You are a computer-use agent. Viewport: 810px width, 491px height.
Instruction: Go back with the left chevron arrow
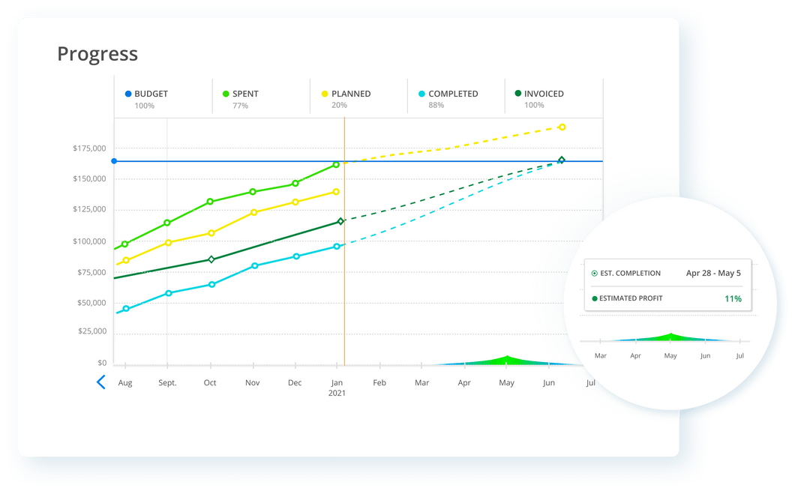click(101, 382)
